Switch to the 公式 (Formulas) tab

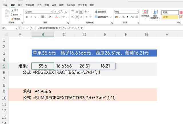tap(39, 5)
